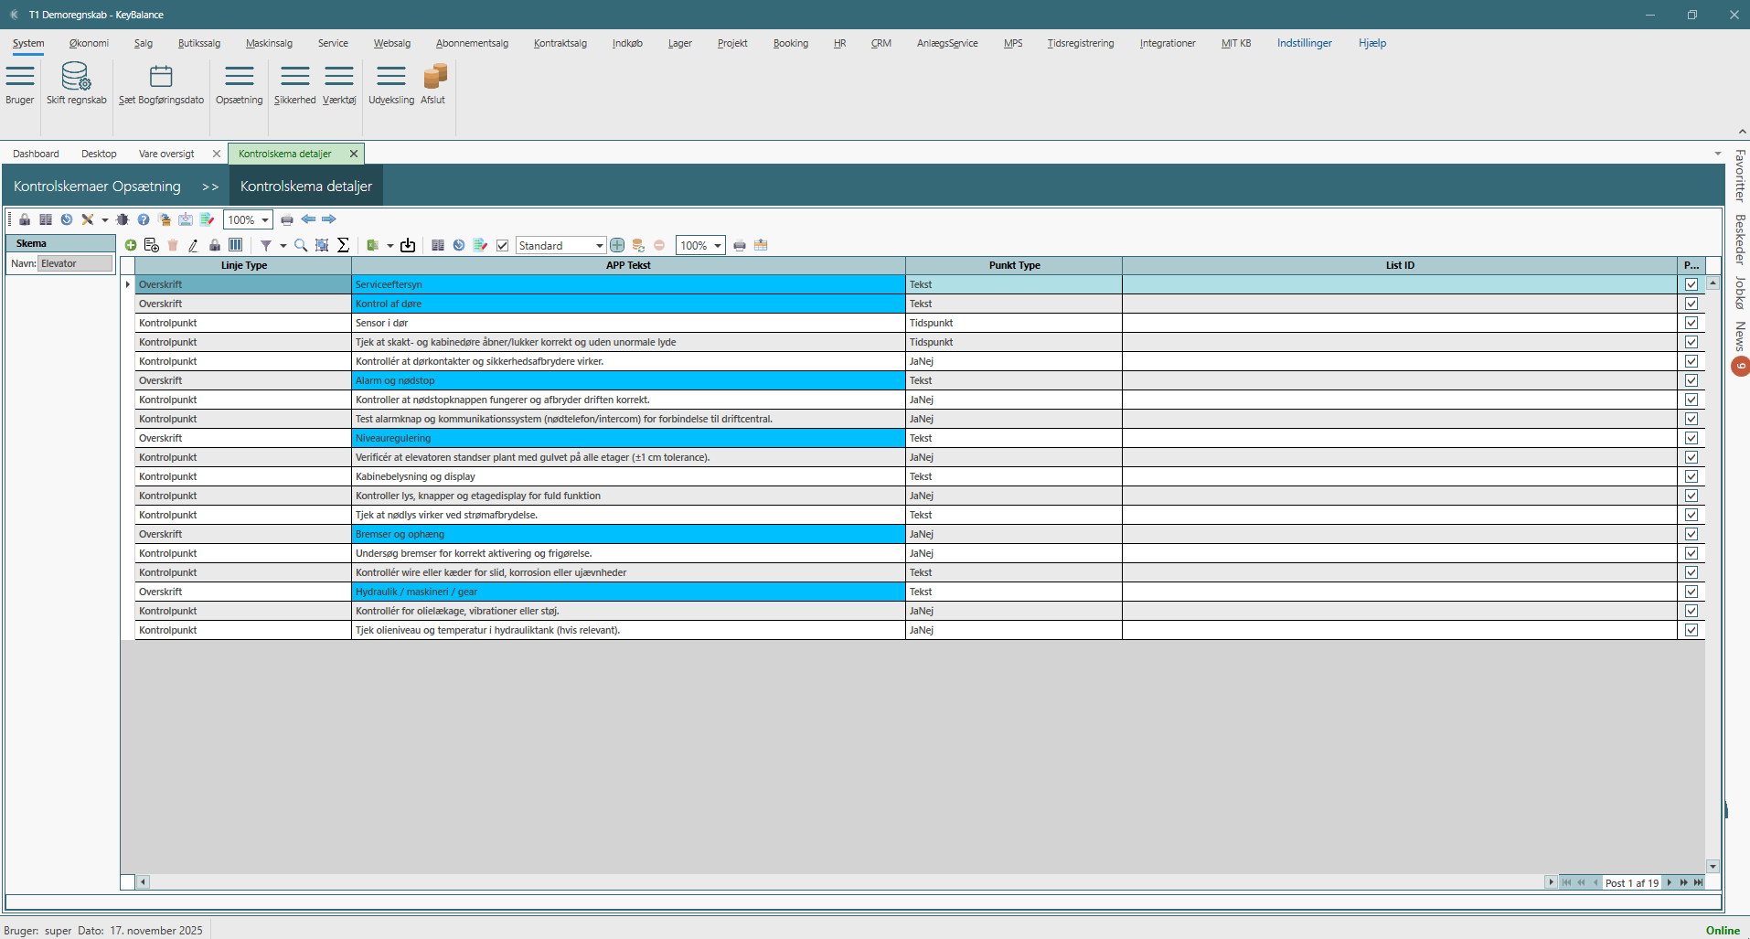
Task: Click the filter funnel icon
Action: [266, 245]
